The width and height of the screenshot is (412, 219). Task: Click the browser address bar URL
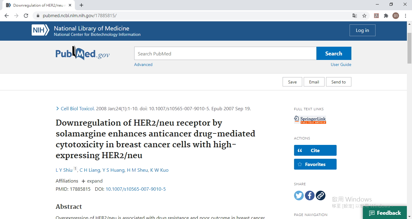point(80,16)
